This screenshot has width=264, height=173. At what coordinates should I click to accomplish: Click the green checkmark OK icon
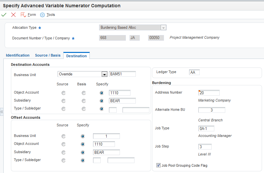4,15
